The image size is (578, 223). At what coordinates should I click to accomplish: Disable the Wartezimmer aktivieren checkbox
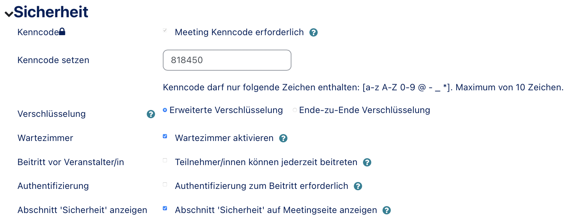[165, 136]
